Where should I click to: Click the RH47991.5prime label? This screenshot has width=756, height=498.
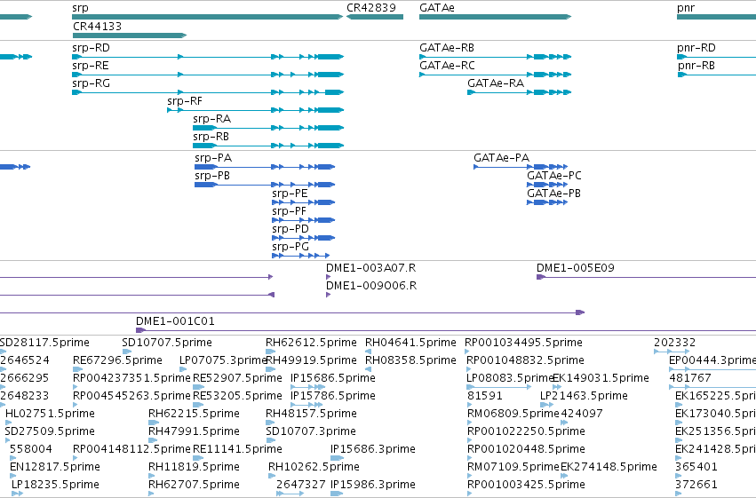[x=194, y=431]
